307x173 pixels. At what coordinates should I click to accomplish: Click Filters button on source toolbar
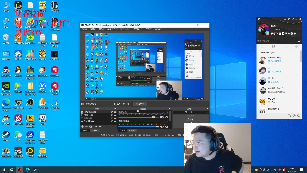coord(126,104)
